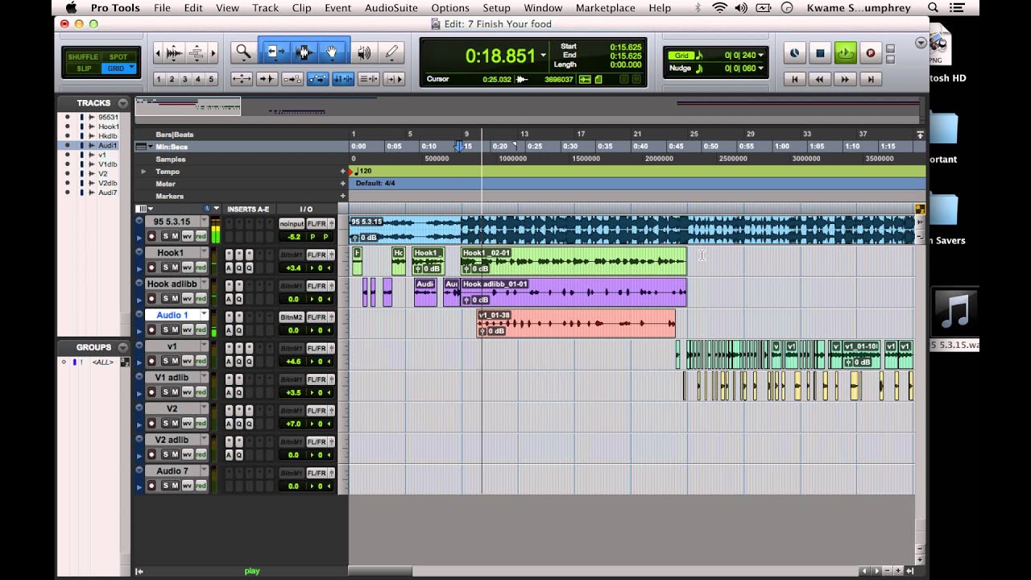This screenshot has width=1031, height=580.
Task: Select the Selector waveform tool
Action: (x=304, y=52)
